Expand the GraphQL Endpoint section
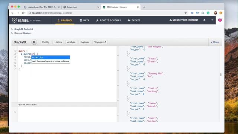This screenshot has width=238, height=134. tap(22, 29)
